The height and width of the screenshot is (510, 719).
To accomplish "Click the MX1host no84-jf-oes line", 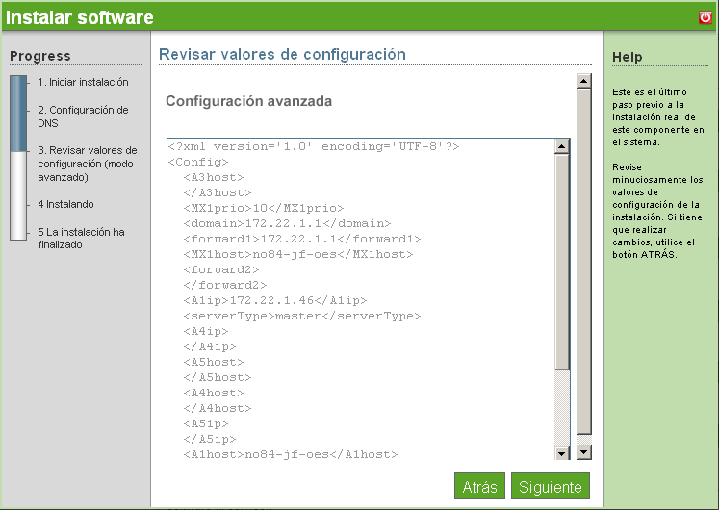I will [x=298, y=254].
